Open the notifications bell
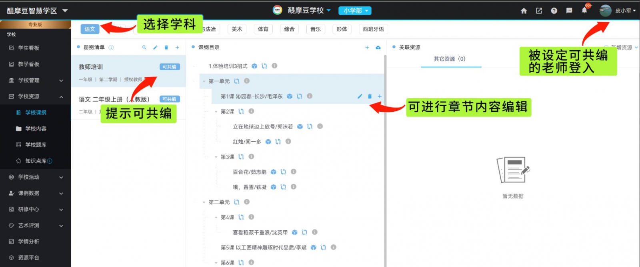Screen dimensions: 640x267 click(x=584, y=11)
